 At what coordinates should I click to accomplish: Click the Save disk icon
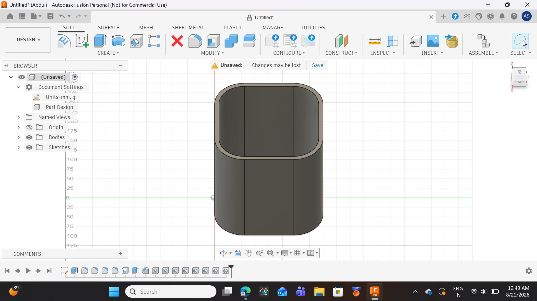(x=50, y=16)
